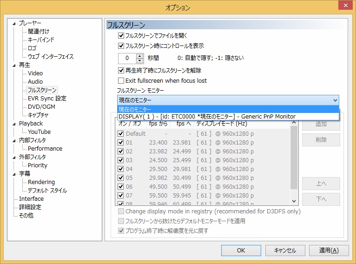Screen dimensions: 356x264
Task: Toggle プログラム終了時に解像度を元に戻す checkbox
Action: click(x=121, y=231)
